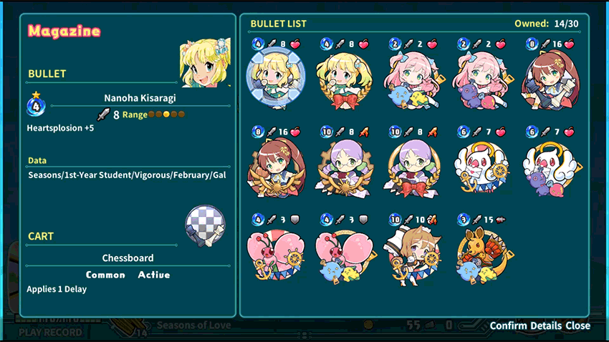Open Nanoha Kisaragi character portrait
The width and height of the screenshot is (609, 342).
pyautogui.click(x=205, y=62)
